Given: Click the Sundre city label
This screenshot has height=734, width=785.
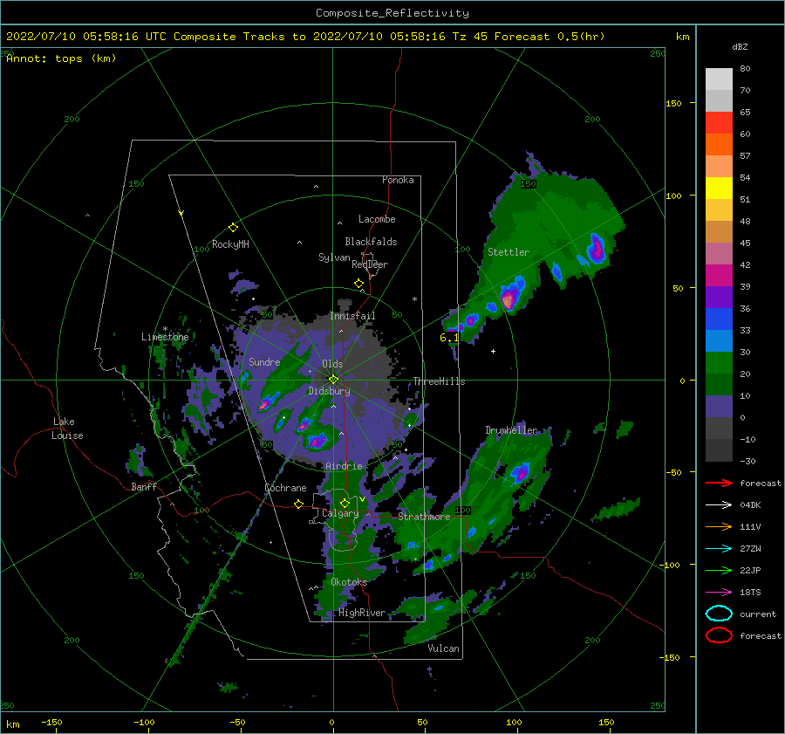Looking at the screenshot, I should (264, 361).
